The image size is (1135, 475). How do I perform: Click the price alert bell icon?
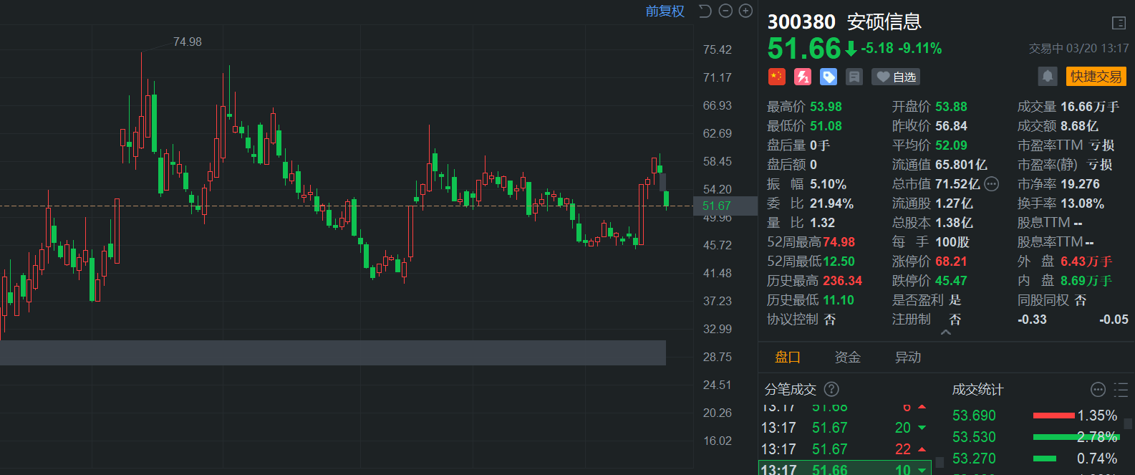tap(1048, 76)
